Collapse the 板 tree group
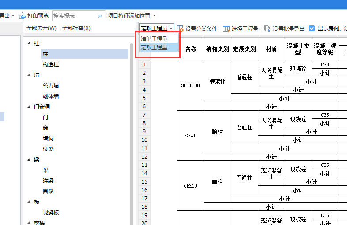The height and width of the screenshot is (225, 347). [29, 202]
